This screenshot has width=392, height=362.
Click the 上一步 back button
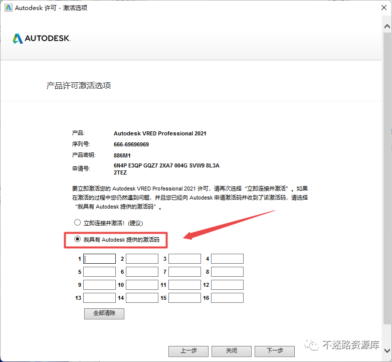pos(188,351)
